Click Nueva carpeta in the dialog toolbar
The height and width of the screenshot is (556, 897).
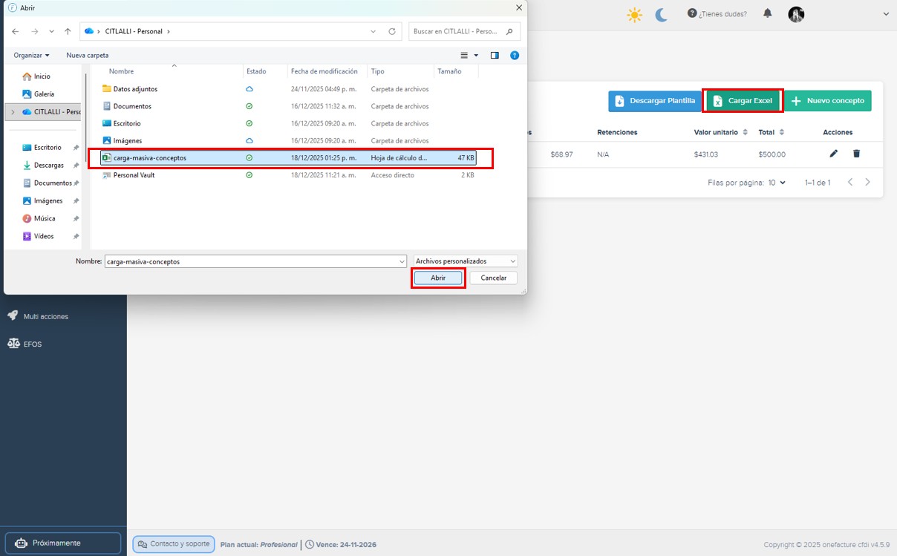87,55
